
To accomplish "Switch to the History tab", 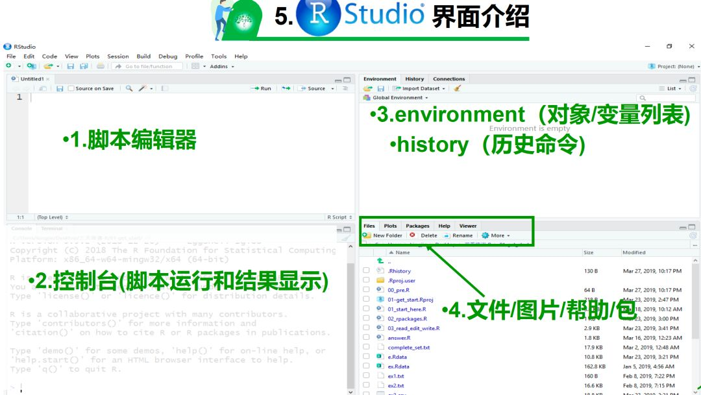I will [x=414, y=78].
